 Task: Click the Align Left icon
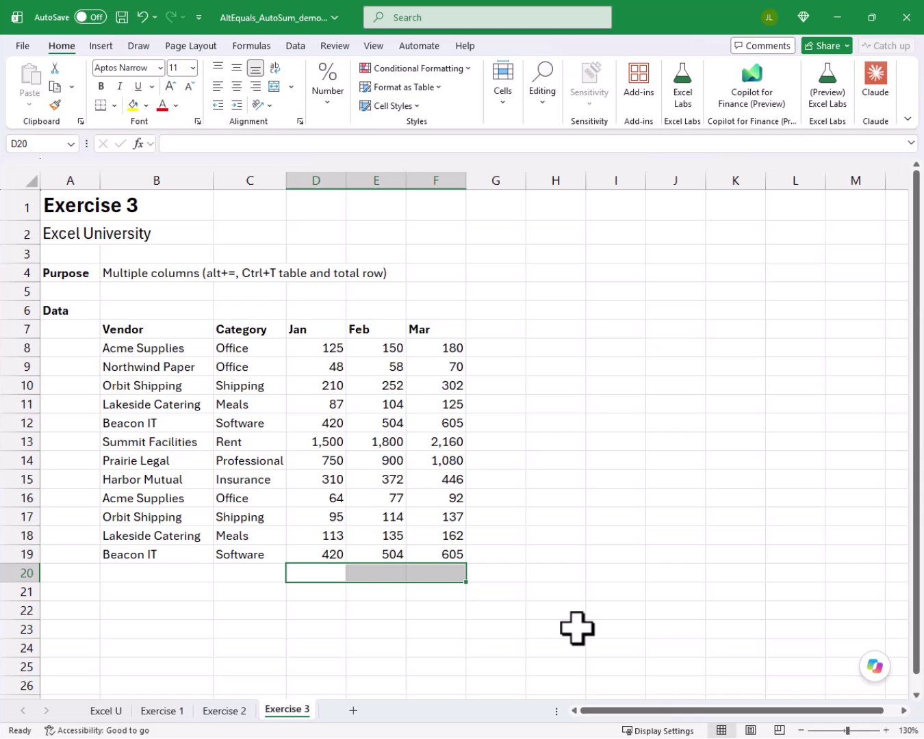(x=218, y=86)
